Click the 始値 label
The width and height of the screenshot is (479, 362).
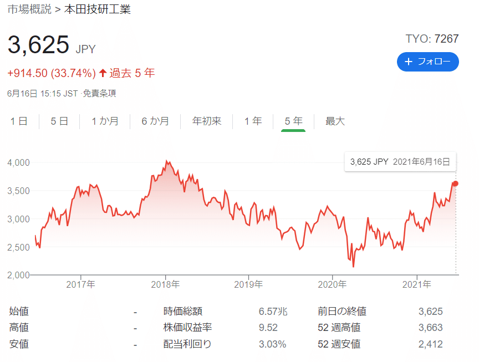pyautogui.click(x=19, y=312)
